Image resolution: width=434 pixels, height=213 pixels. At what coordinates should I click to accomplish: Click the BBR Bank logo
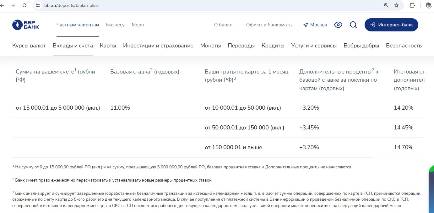point(26,25)
